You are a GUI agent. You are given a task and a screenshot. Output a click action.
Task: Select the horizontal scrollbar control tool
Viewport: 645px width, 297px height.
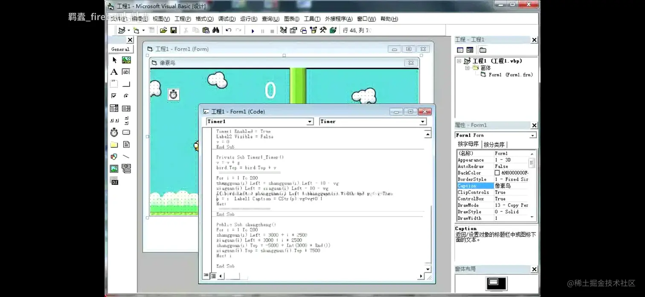pyautogui.click(x=114, y=120)
